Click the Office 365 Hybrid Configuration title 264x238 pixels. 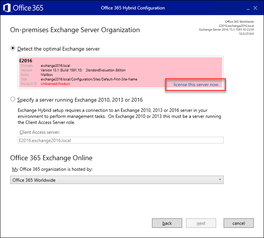[x=133, y=8]
